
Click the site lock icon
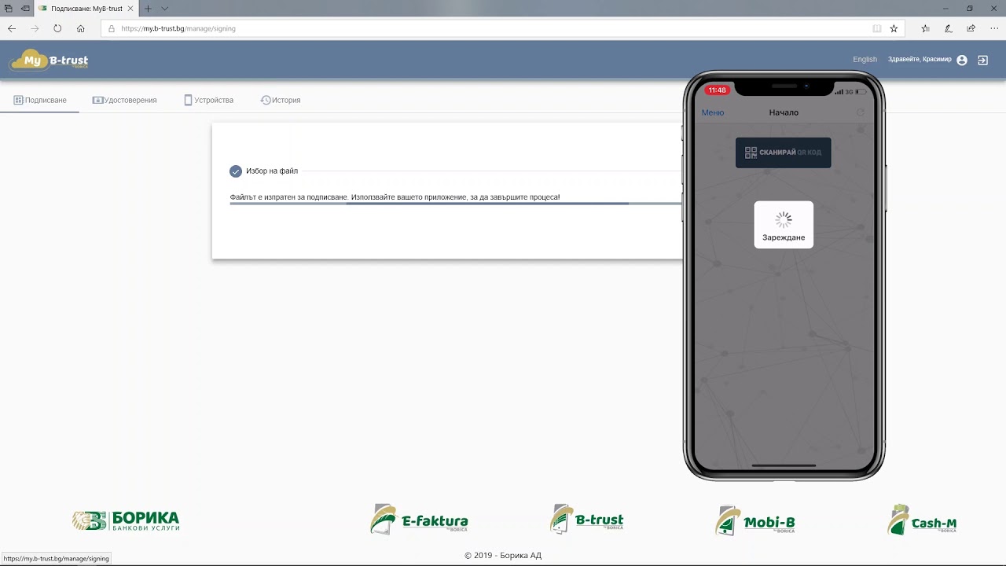click(112, 28)
